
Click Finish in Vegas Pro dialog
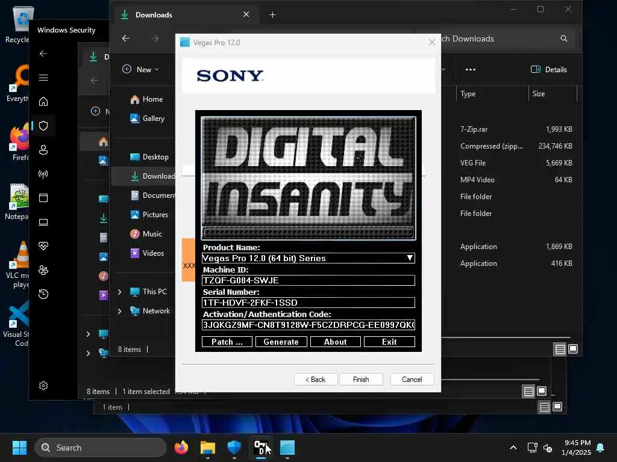click(361, 380)
